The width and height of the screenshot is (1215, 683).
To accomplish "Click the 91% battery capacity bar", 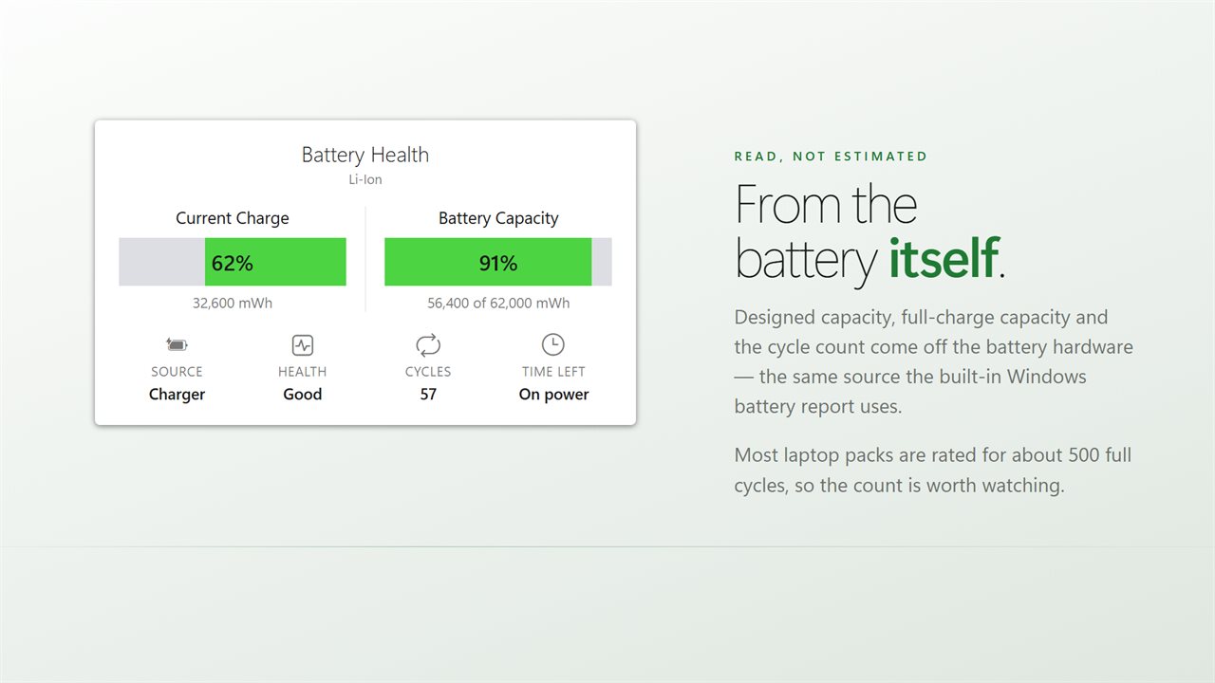I will 498,262.
